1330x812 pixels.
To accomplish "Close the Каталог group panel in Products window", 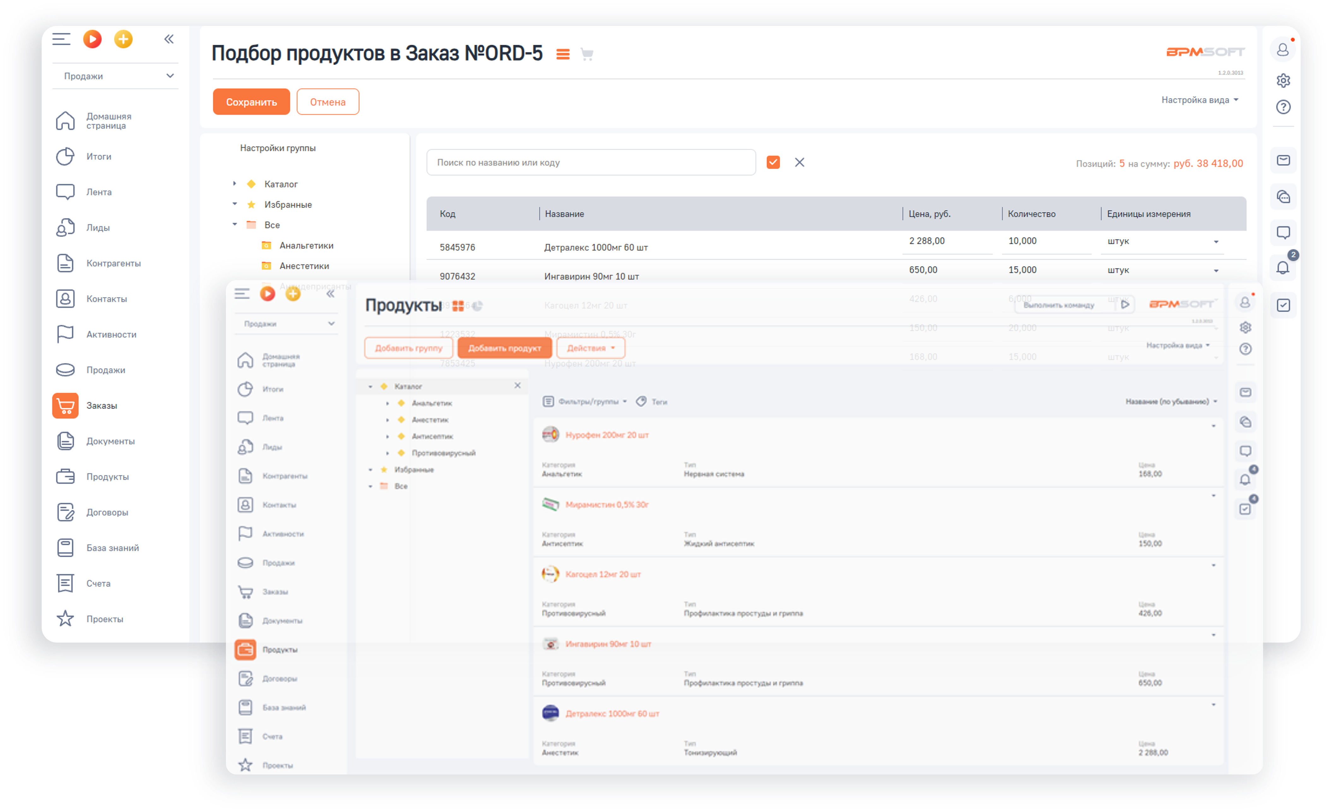I will 517,385.
